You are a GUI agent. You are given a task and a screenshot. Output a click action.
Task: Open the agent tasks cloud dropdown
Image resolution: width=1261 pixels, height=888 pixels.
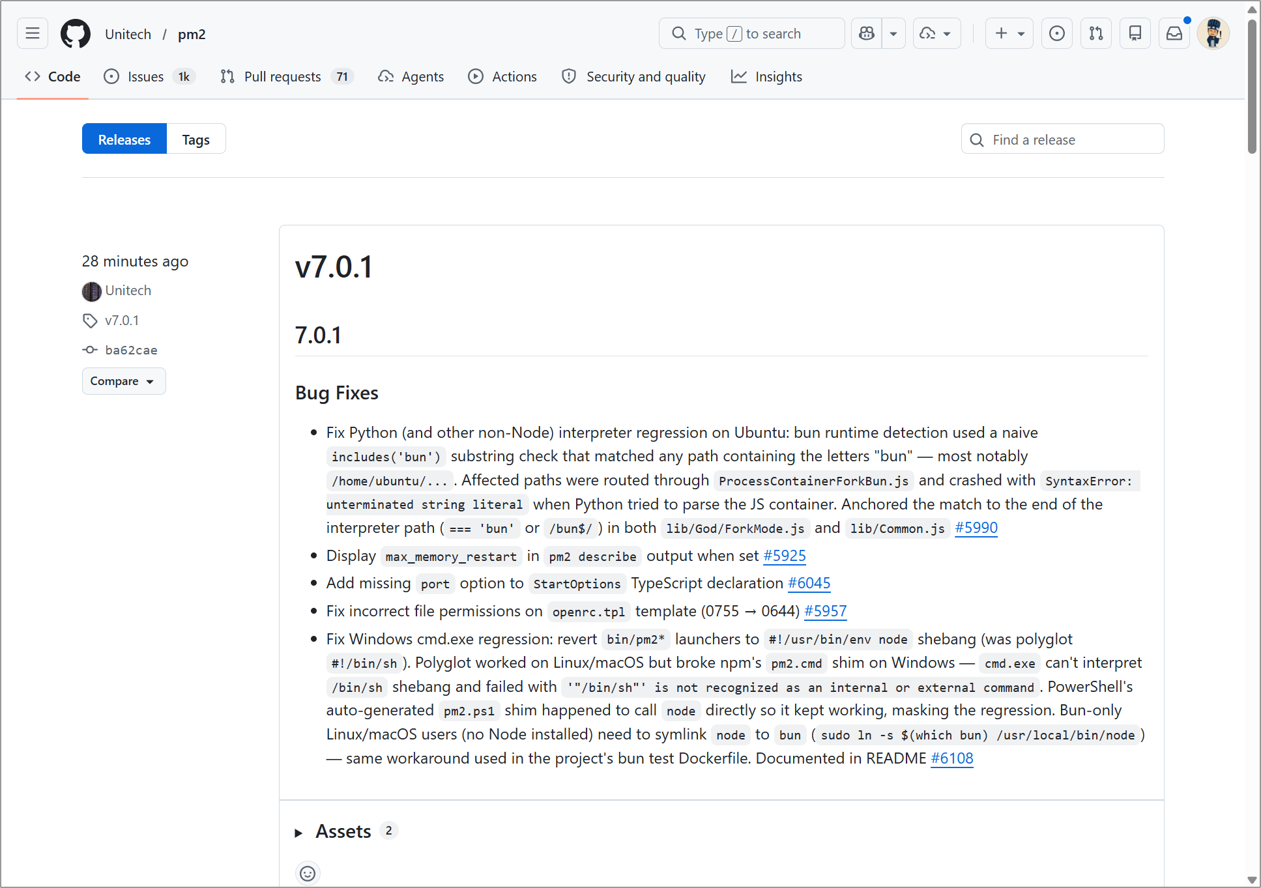click(936, 33)
